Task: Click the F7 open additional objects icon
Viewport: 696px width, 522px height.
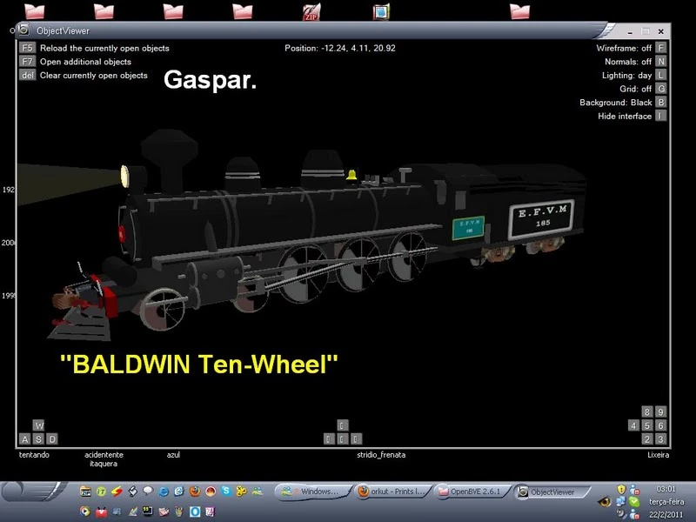Action: point(28,61)
